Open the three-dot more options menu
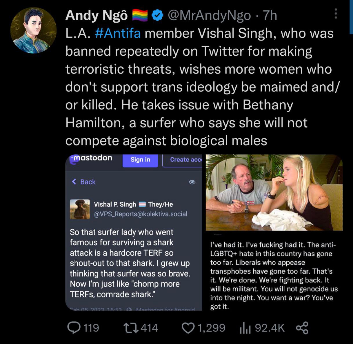This screenshot has height=344, width=353. 336,14
